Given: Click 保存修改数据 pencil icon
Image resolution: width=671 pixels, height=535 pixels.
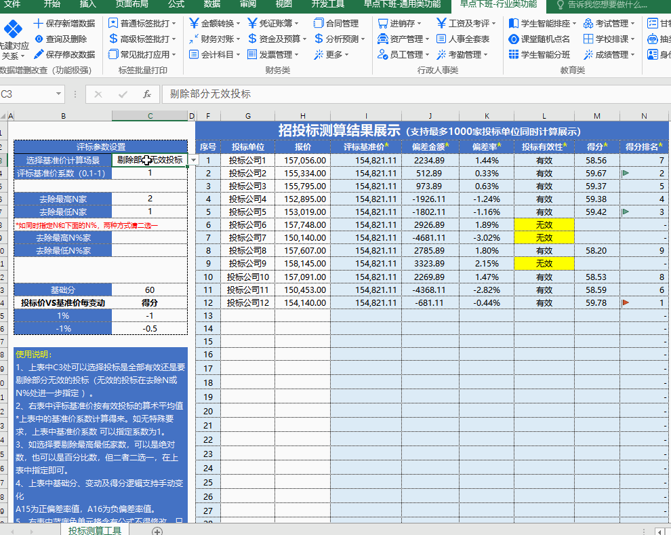Looking at the screenshot, I should [x=39, y=54].
